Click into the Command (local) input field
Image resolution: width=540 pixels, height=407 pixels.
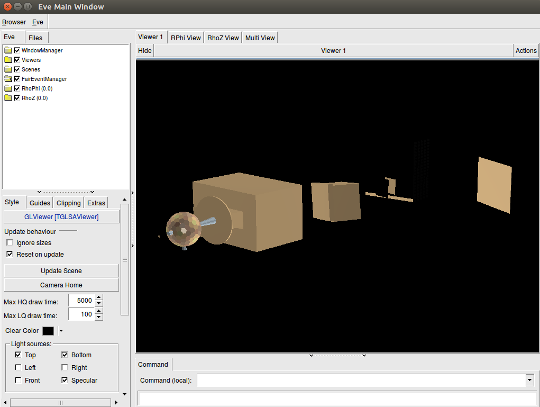click(361, 380)
